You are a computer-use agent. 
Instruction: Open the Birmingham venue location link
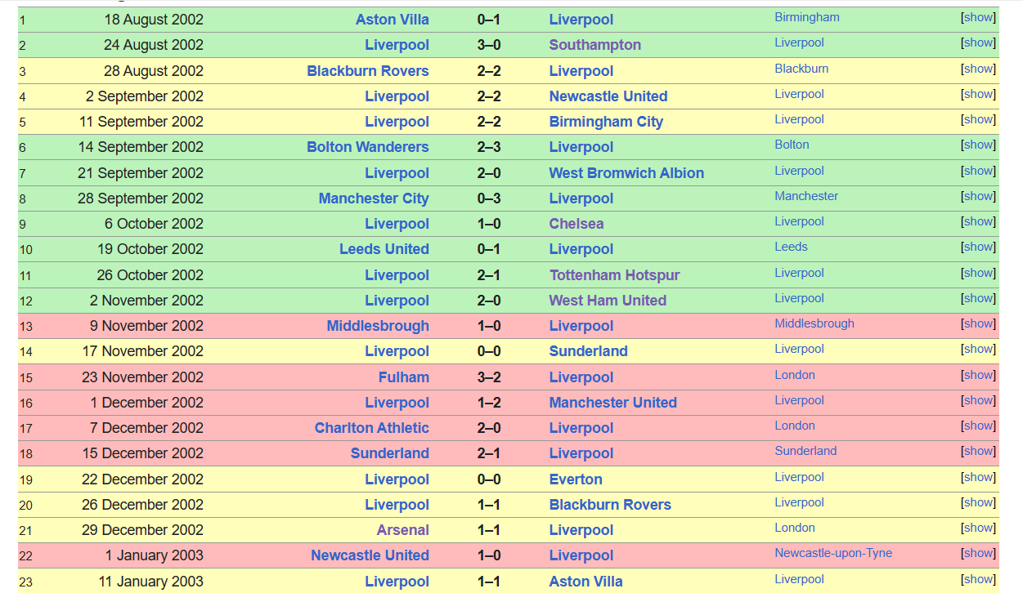[x=807, y=17]
